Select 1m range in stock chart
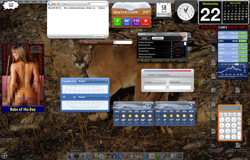 [229, 64]
